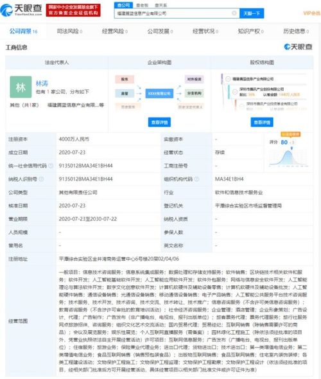Image resolution: width=321 pixels, height=379 pixels.
Task: Collapse 福建腾蓝信息产业有限公司 node in equity tree
Action: (x=228, y=79)
